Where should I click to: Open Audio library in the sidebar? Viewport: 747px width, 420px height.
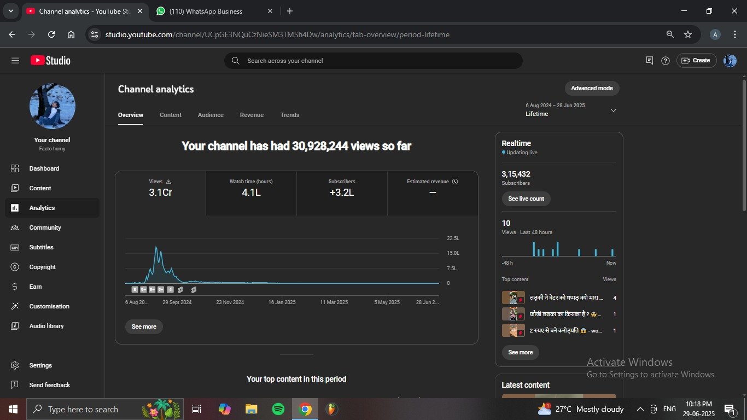(x=52, y=326)
